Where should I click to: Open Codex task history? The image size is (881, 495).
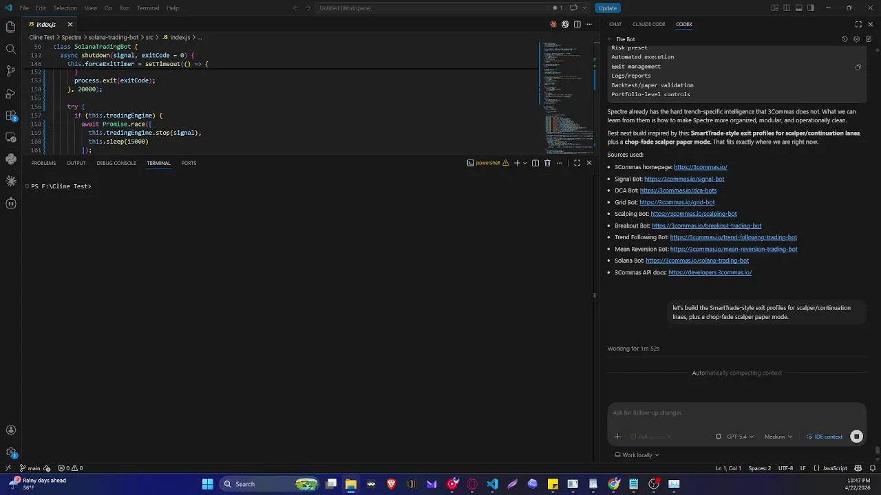(845, 39)
